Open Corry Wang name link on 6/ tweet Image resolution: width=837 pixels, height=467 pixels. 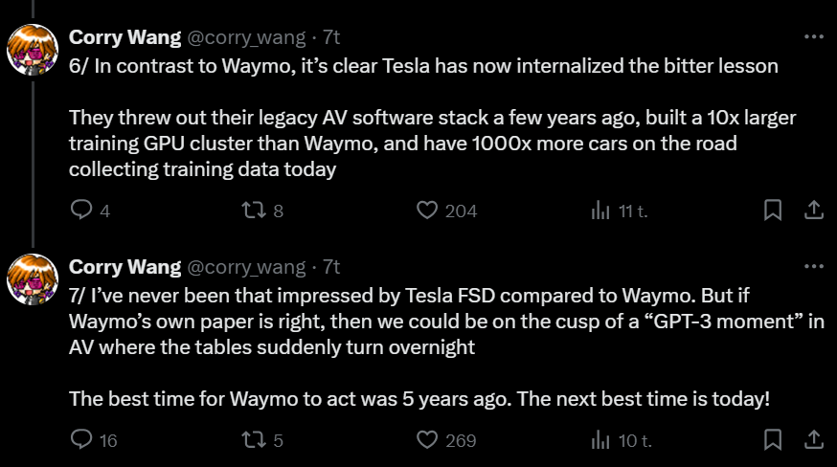(x=124, y=37)
